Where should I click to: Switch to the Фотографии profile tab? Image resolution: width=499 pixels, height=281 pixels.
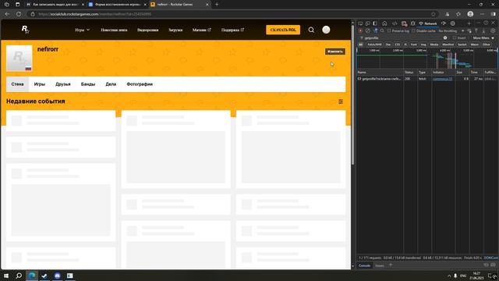point(140,84)
